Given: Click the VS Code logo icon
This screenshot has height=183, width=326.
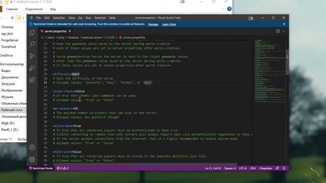Looking at the screenshot, I should point(31,18).
